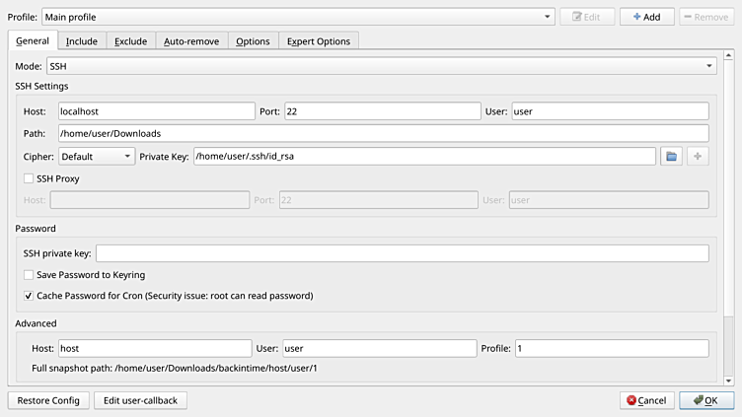
Task: Open Edit user-callback
Action: 140,400
